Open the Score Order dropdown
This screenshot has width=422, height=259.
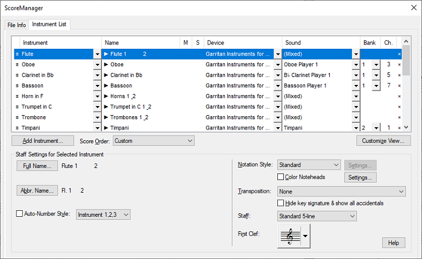[154, 141]
